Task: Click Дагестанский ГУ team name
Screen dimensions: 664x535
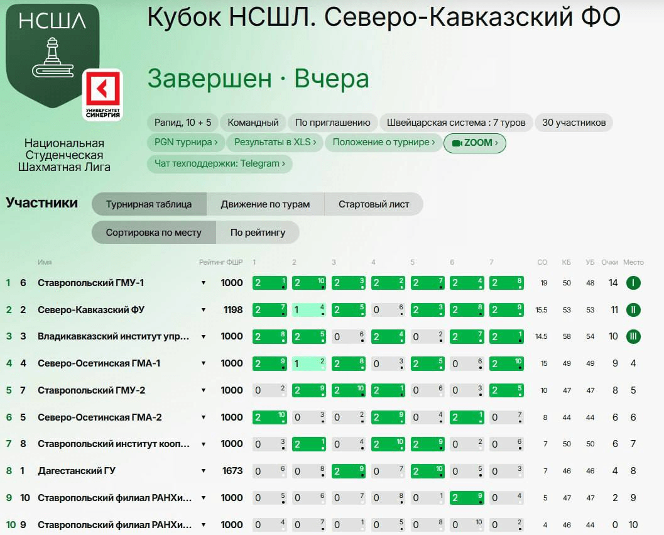Action: point(76,471)
